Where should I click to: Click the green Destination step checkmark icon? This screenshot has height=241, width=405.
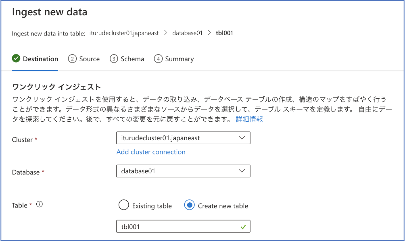tap(16, 58)
